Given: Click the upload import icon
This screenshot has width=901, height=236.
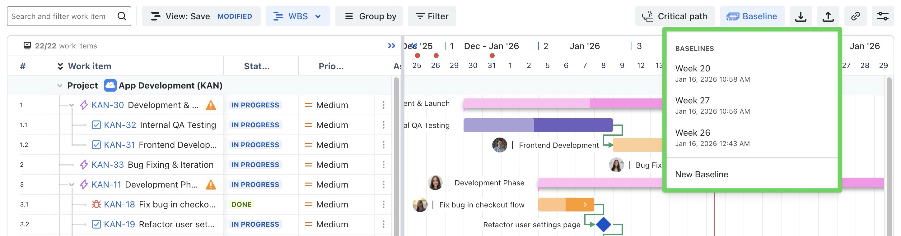Looking at the screenshot, I should (x=828, y=16).
